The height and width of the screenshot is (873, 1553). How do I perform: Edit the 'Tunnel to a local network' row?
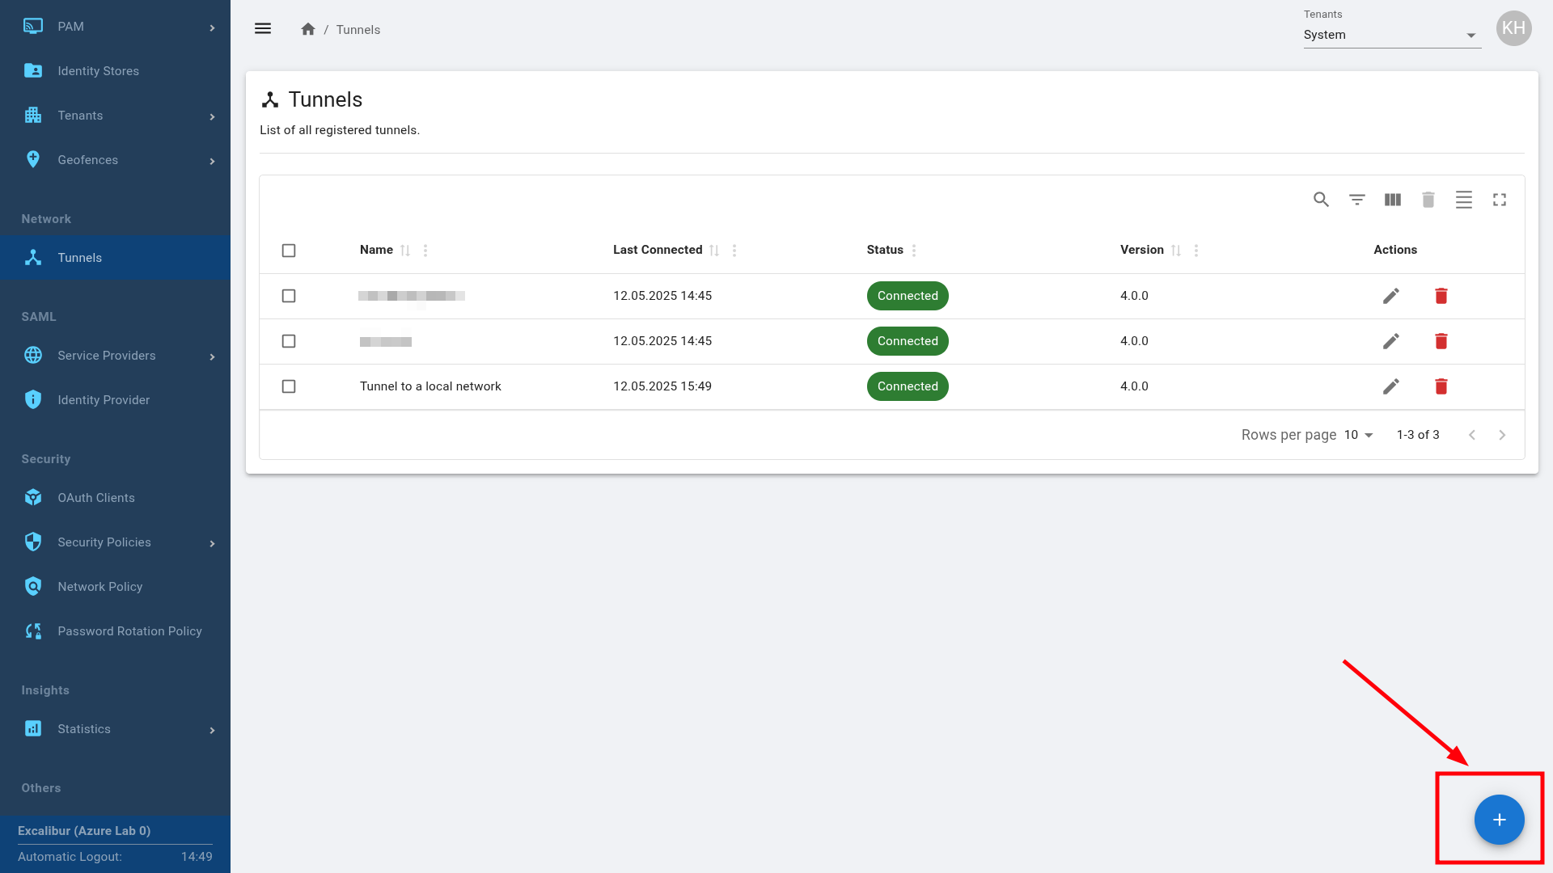pos(1390,386)
